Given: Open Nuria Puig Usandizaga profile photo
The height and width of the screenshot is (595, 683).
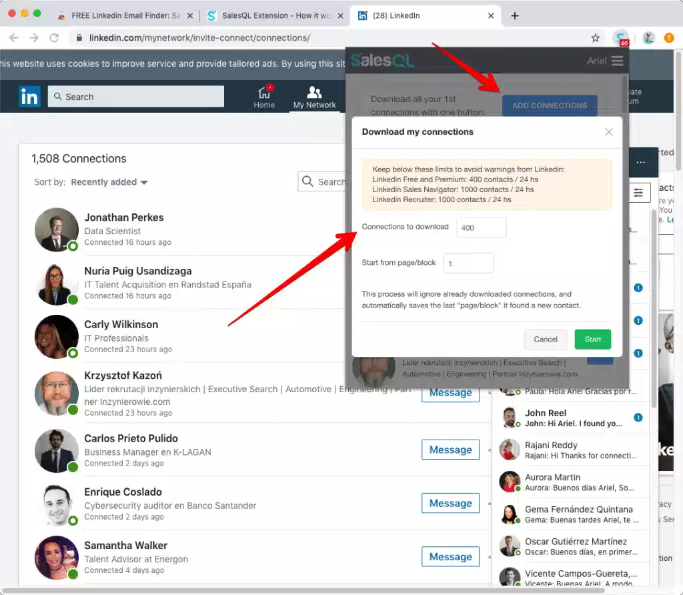Looking at the screenshot, I should coord(57,283).
